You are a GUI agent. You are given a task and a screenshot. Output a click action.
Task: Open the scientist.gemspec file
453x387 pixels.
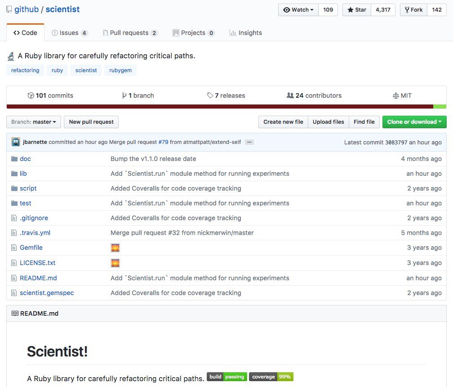point(47,293)
